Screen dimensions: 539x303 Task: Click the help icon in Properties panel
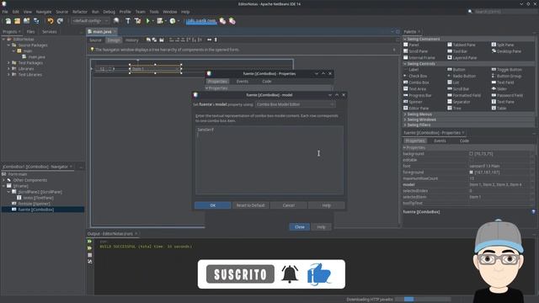coord(533,212)
